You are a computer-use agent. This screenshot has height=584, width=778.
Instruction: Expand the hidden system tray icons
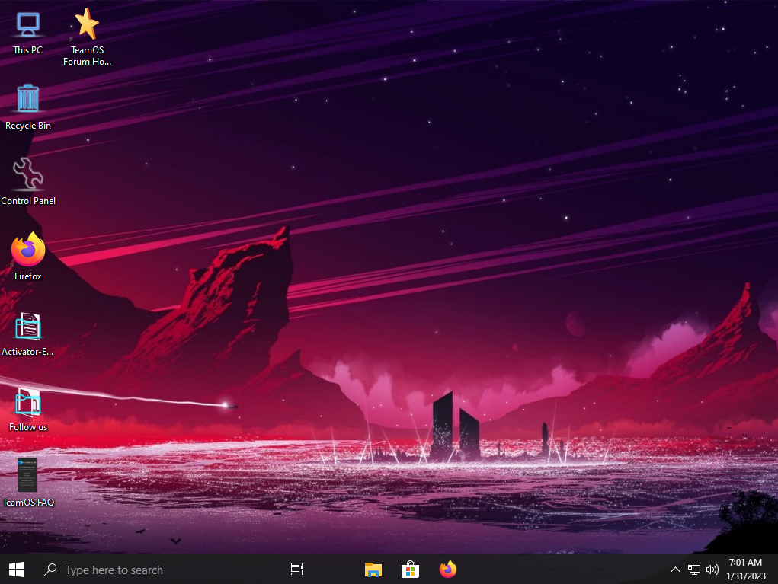(675, 570)
